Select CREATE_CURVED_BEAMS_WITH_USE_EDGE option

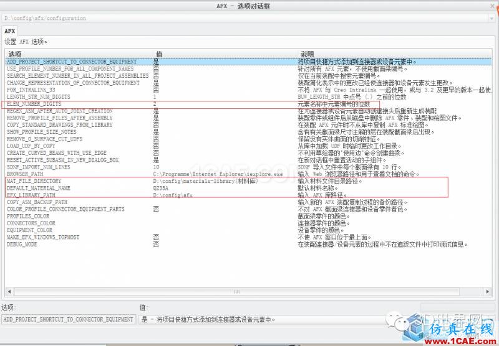pos(57,153)
